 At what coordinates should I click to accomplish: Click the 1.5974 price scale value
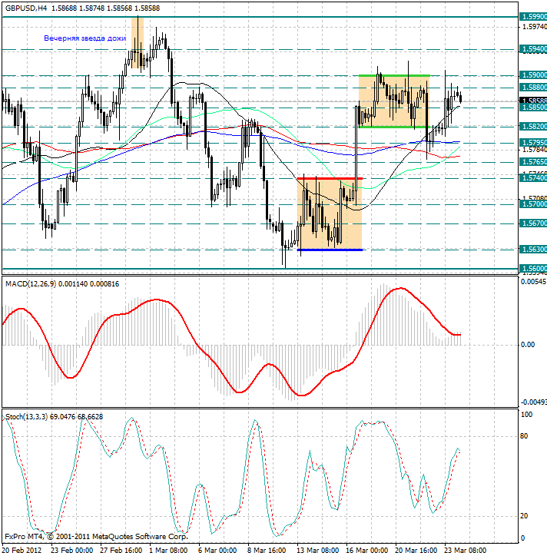533,27
